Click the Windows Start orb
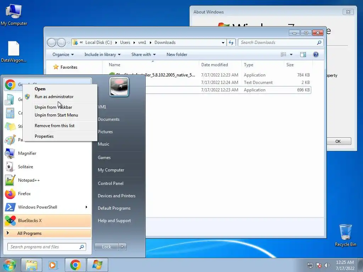 coord(9,265)
